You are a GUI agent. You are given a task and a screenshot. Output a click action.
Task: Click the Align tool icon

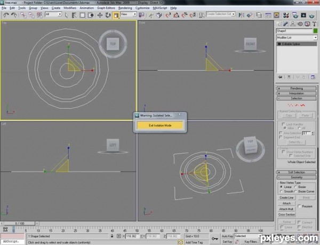250,15
